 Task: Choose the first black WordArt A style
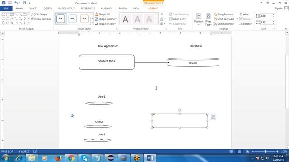[x=126, y=19]
